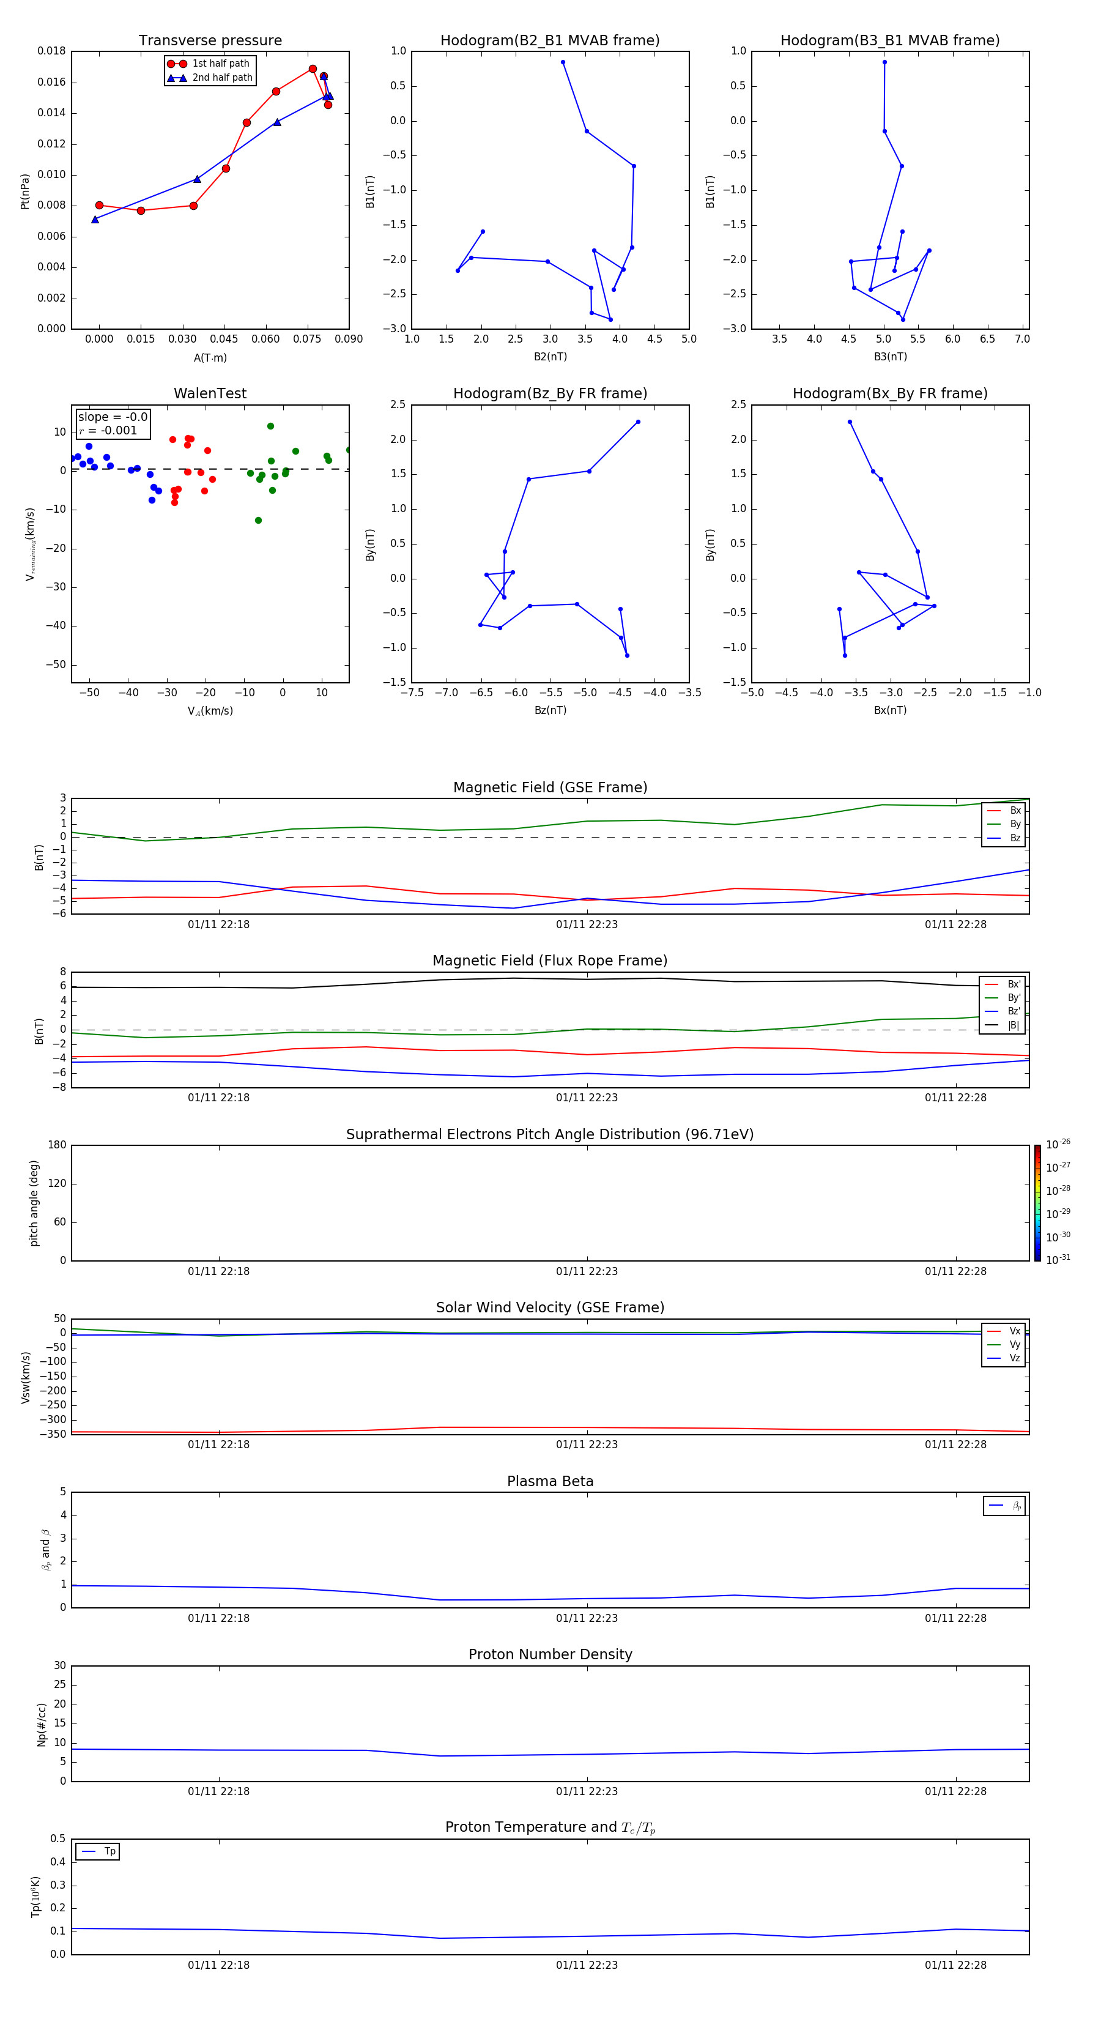1101x2019 pixels.
Task: Click the "Plasma Beta" panel title
Action: pyautogui.click(x=550, y=1481)
